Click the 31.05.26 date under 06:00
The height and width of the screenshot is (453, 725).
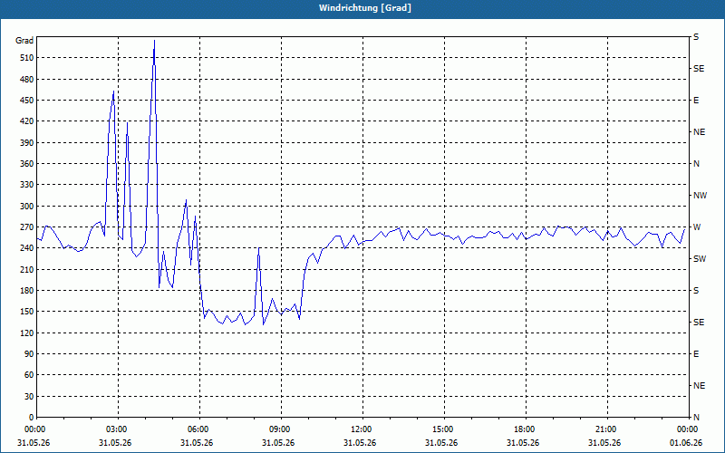pyautogui.click(x=197, y=443)
